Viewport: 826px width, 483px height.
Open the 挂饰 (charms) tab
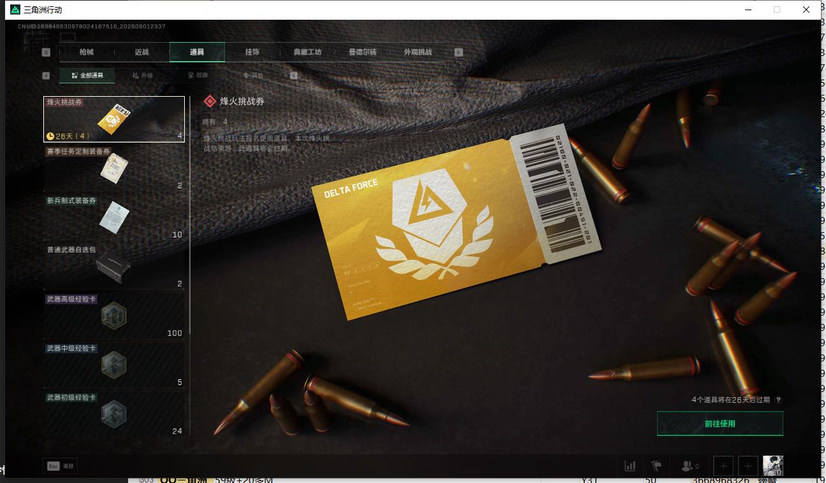(252, 52)
